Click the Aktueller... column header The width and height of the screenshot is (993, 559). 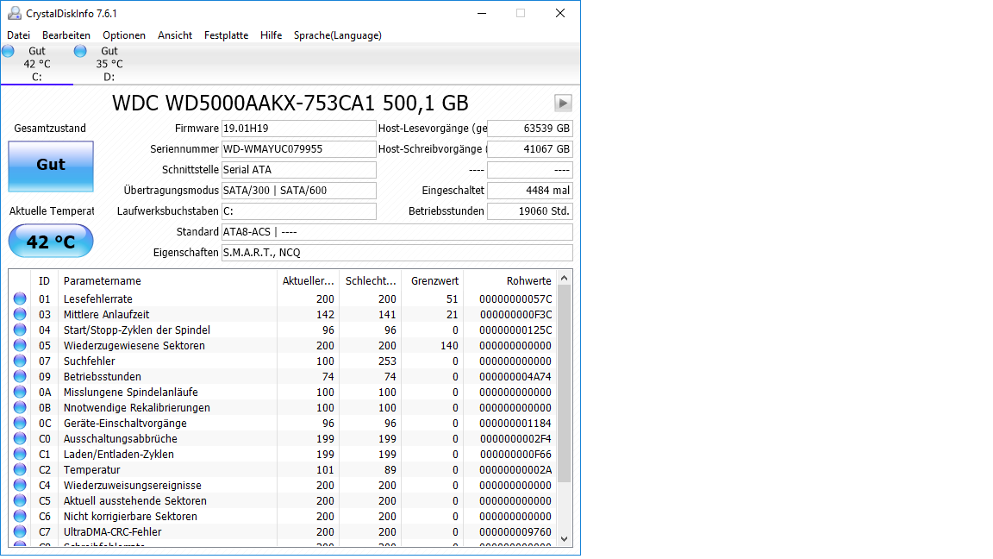click(x=308, y=280)
